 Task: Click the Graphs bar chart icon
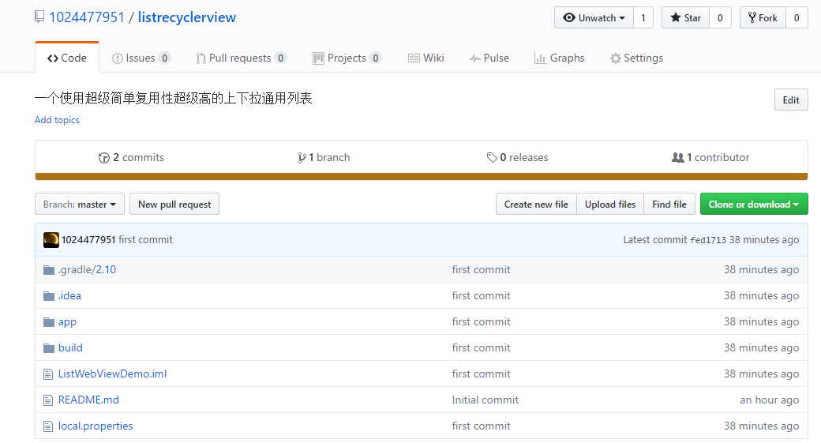[x=540, y=58]
